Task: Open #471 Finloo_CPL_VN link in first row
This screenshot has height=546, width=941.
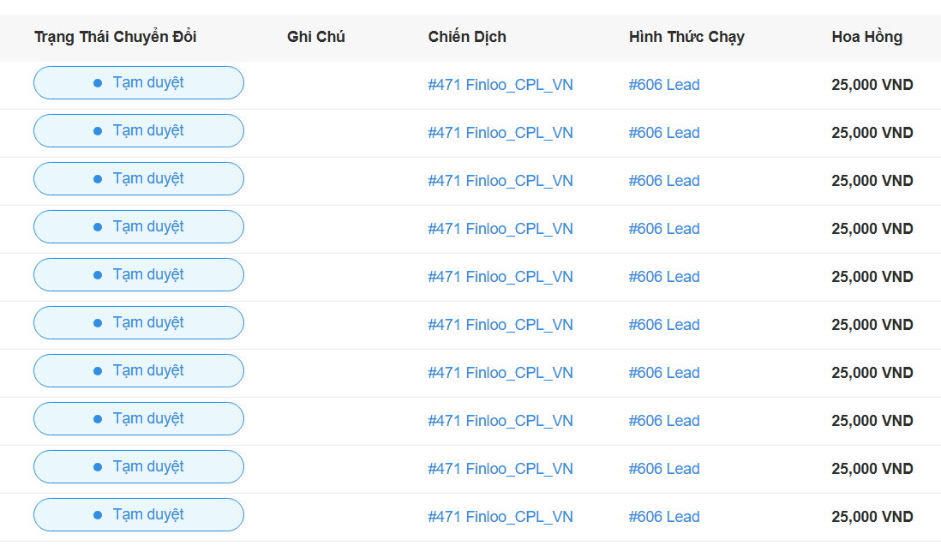Action: (500, 85)
